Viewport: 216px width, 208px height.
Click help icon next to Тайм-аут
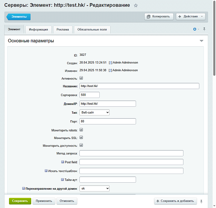[62, 180]
